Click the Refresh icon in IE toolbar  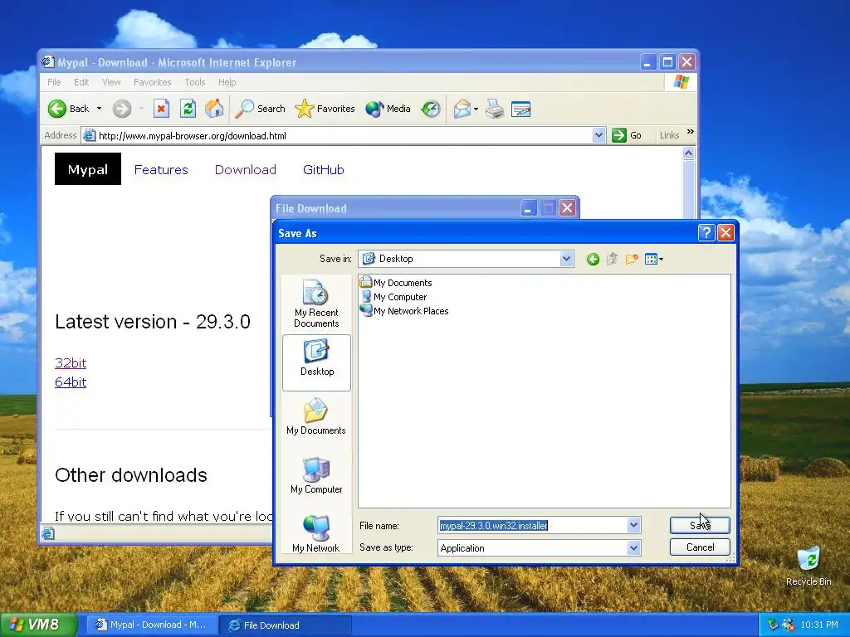pos(188,109)
